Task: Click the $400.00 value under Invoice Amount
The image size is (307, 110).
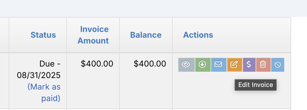Action: (x=97, y=64)
